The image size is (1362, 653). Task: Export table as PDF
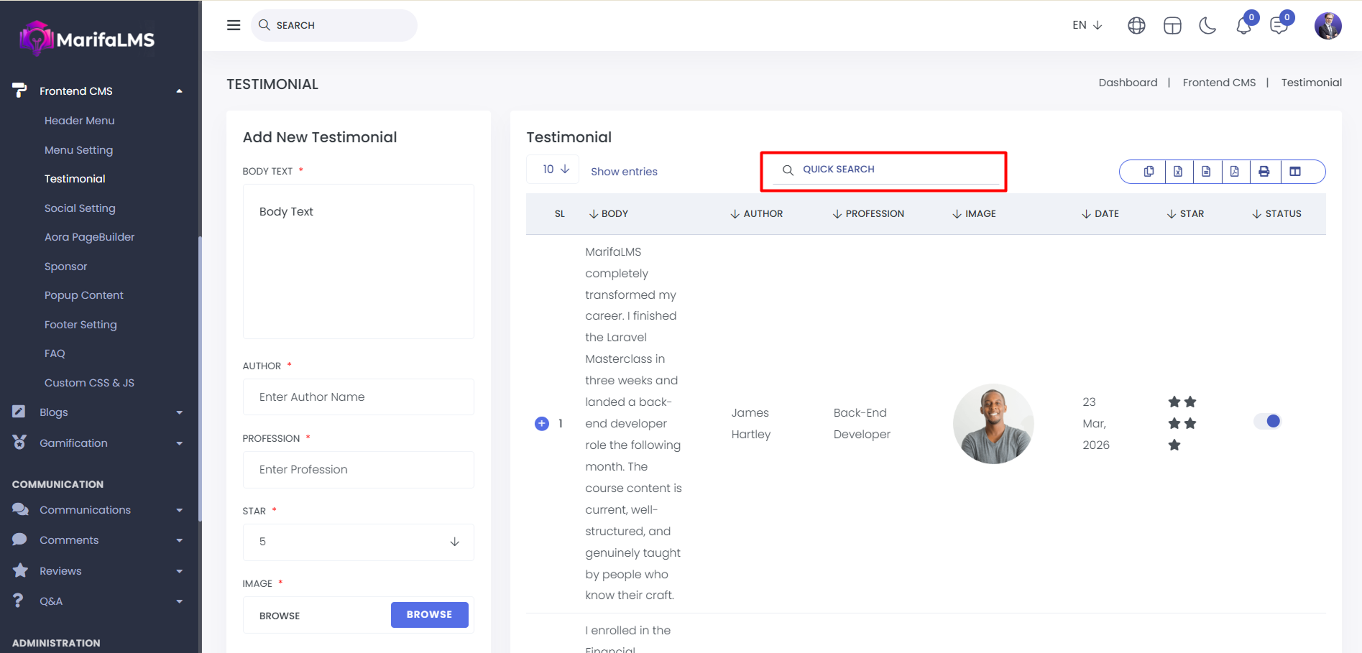click(x=1235, y=172)
